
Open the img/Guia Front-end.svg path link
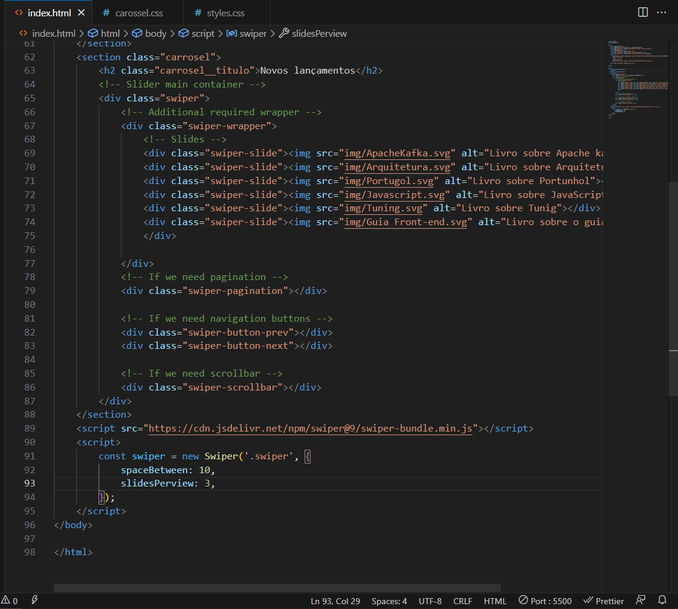tap(405, 222)
